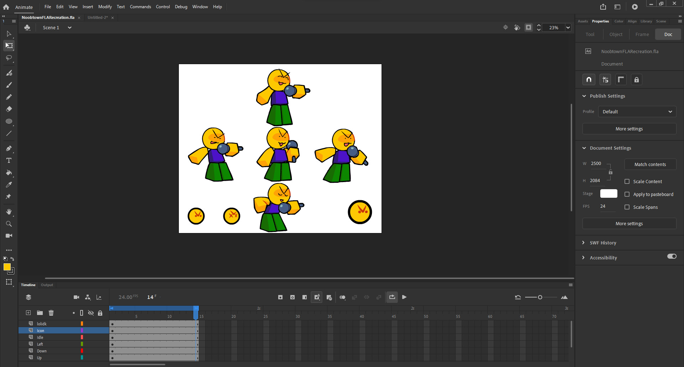Select the Idle layer in timeline
This screenshot has width=684, height=367.
coord(40,337)
